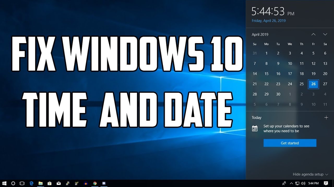Select April 21 in the calendar
The image size is (334, 187).
(x=255, y=84)
